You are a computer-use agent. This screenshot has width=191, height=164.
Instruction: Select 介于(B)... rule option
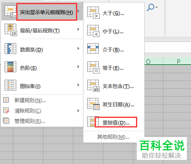114,49
